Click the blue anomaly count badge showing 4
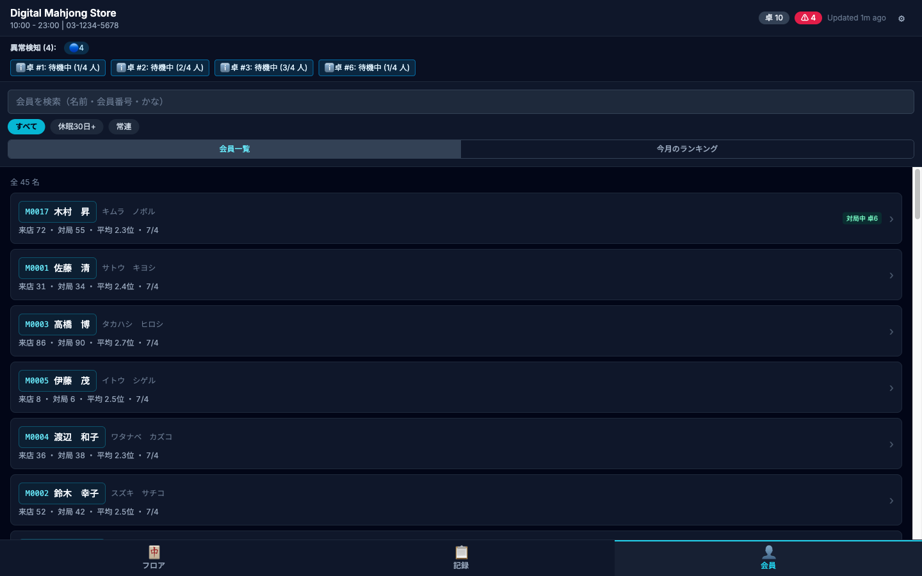Image resolution: width=922 pixels, height=576 pixels. click(76, 48)
